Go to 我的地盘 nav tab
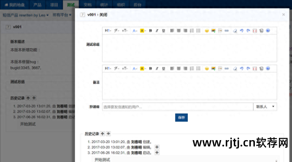Viewport: 292px width, 162px height. 14,5
